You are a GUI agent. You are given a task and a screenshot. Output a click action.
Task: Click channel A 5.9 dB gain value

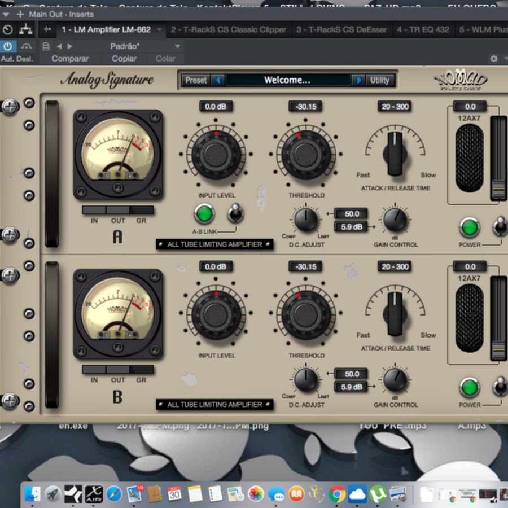pos(352,227)
